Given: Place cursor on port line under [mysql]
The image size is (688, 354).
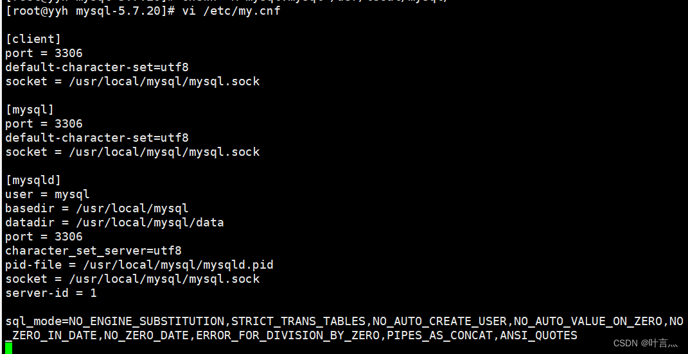Looking at the screenshot, I should tap(44, 124).
